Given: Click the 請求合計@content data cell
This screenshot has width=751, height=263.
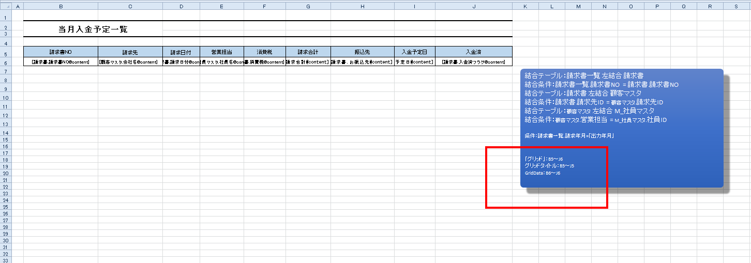Looking at the screenshot, I should [x=308, y=62].
